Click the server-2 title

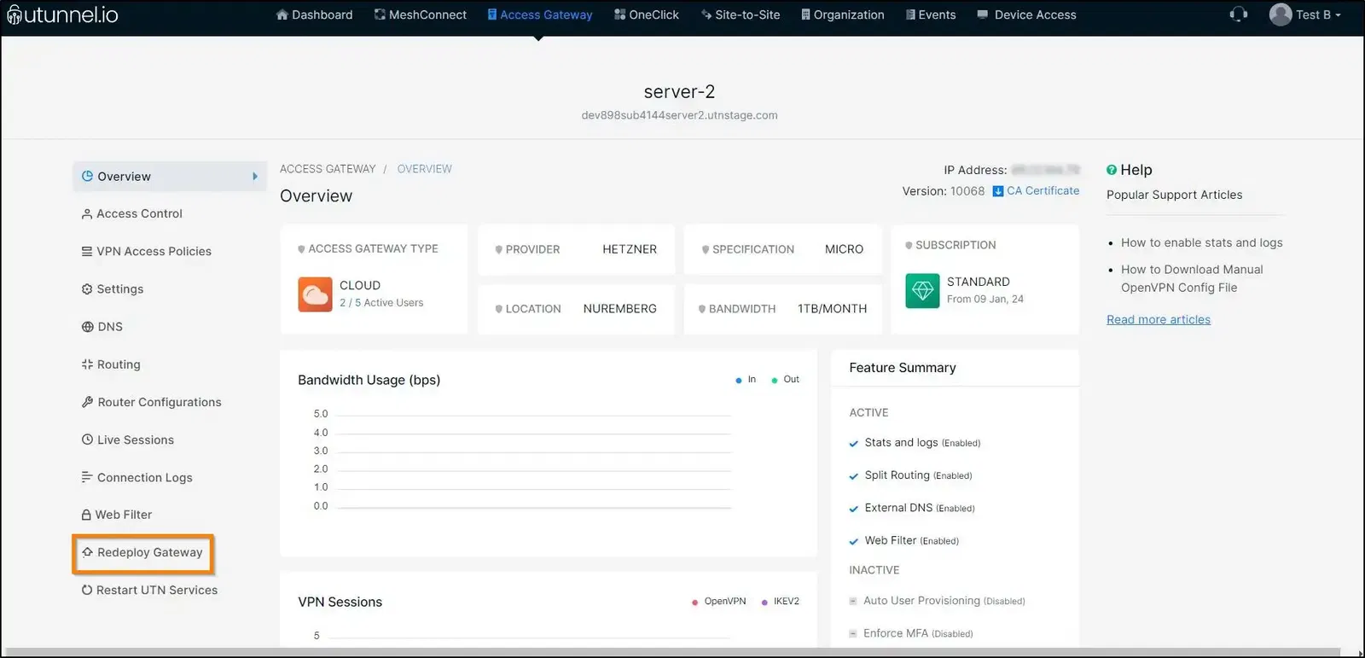pos(679,91)
